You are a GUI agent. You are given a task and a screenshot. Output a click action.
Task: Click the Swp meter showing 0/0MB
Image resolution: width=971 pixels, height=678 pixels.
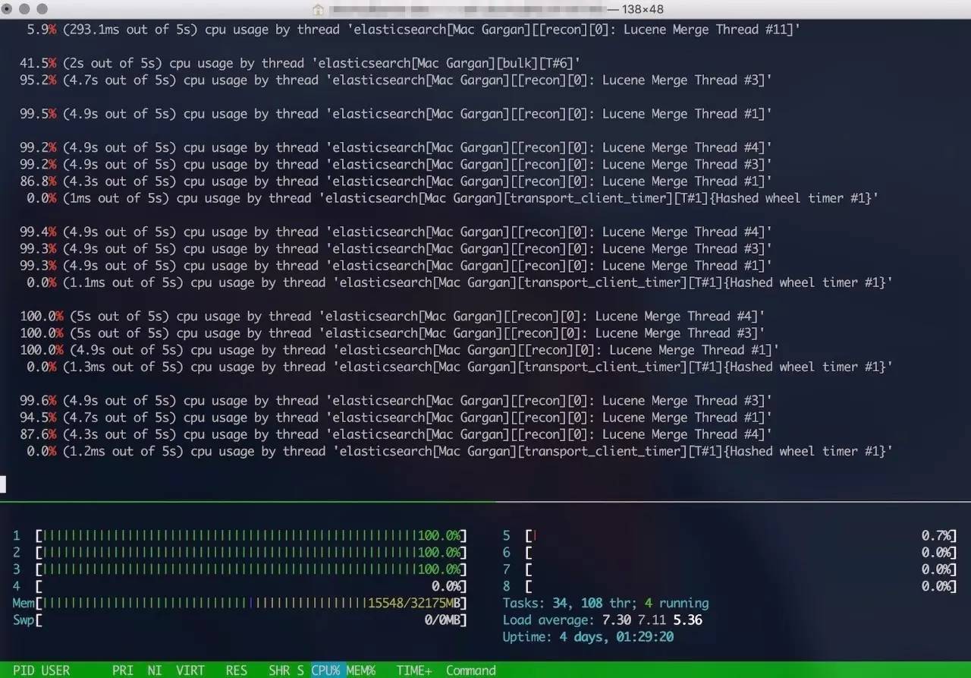[240, 620]
